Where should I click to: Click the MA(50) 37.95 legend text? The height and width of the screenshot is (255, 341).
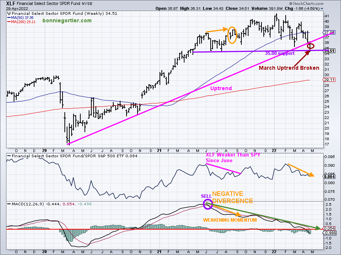(x=22, y=17)
